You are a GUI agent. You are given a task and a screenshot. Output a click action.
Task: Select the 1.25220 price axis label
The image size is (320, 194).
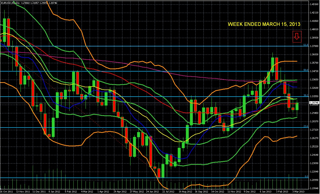[x=314, y=147]
